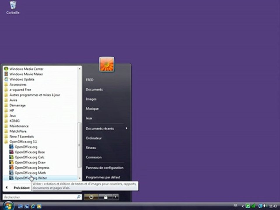Open Images in right pane

(x=91, y=99)
